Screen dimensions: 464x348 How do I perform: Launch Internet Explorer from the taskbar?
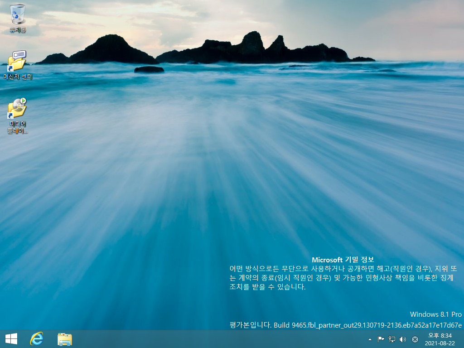click(37, 339)
